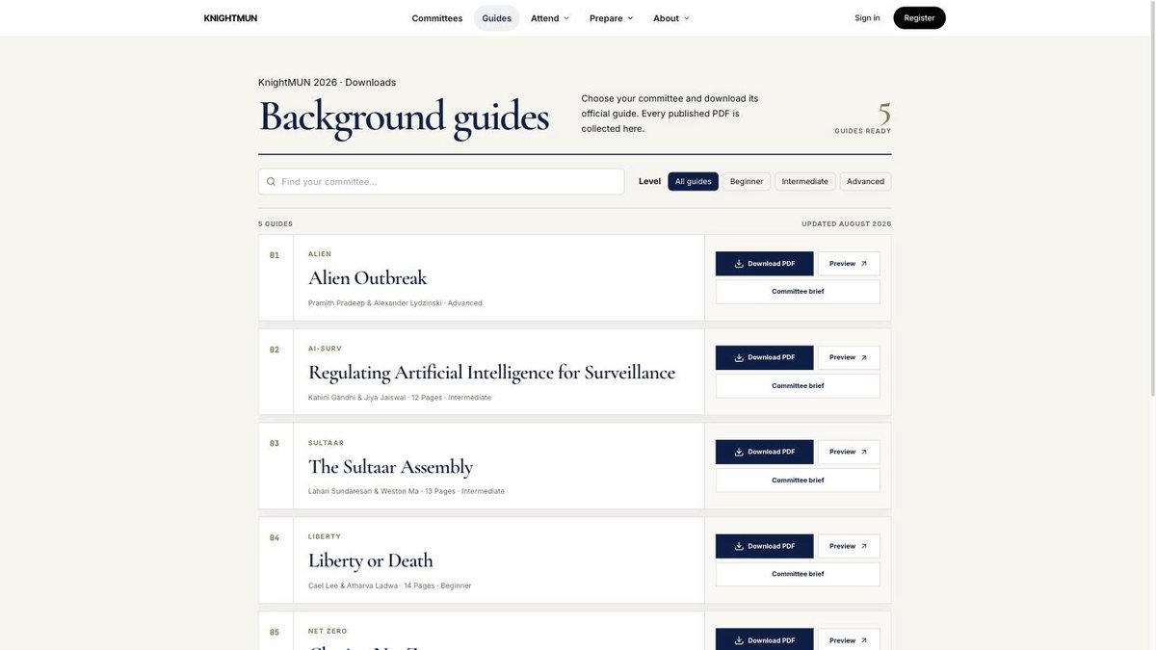
Task: Preview The Sultaar Assembly guide
Action: (x=849, y=452)
